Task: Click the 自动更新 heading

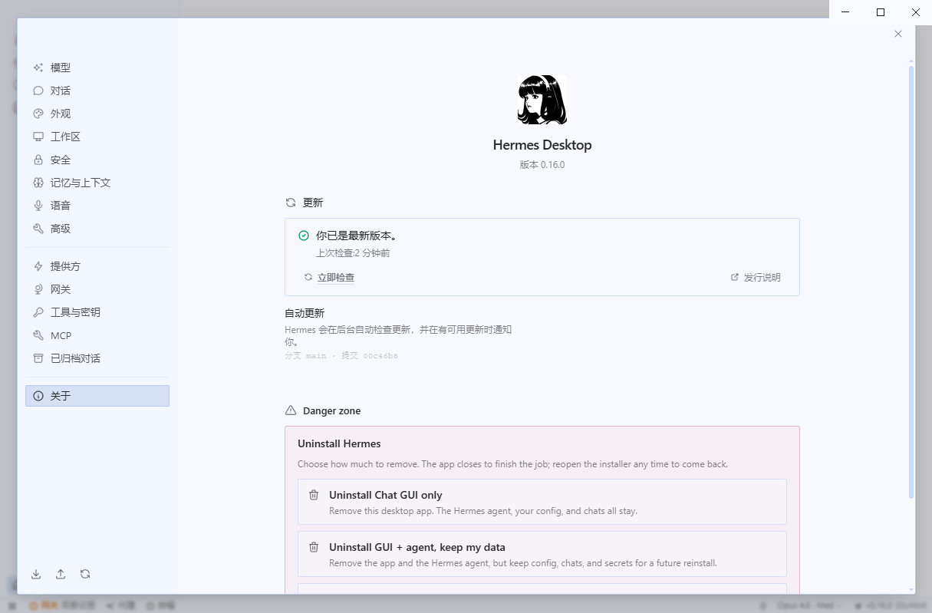Action: 305,313
